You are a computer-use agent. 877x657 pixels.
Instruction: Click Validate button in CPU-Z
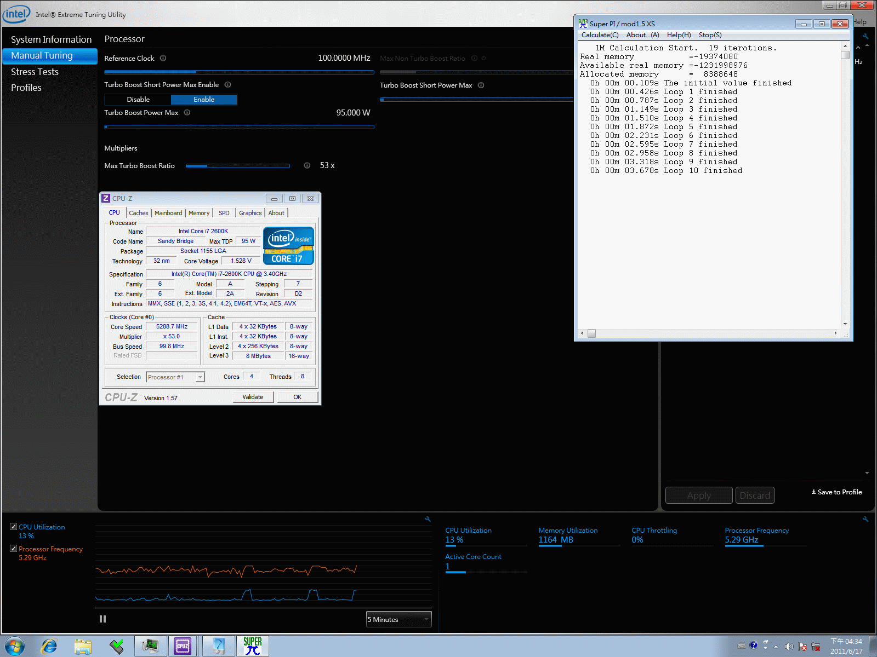pyautogui.click(x=253, y=397)
